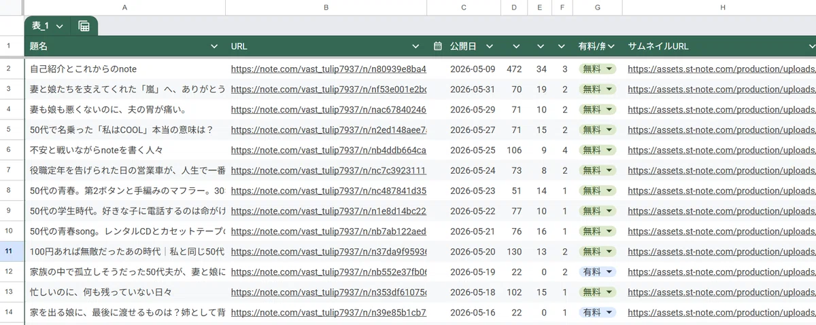The height and width of the screenshot is (325, 816).
Task: Select the value 106 in column D
Action: pyautogui.click(x=514, y=151)
